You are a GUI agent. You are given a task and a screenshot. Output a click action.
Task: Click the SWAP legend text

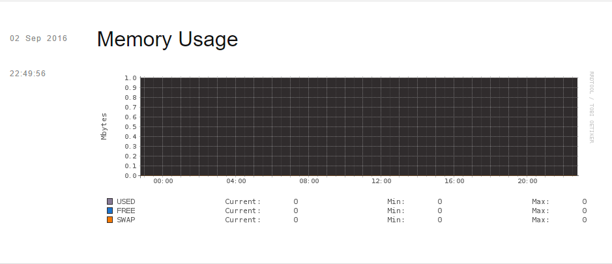(126, 220)
